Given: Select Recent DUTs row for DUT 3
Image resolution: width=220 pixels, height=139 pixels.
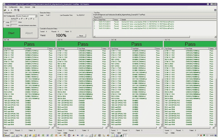Looking at the screenshot, I should (154, 28).
